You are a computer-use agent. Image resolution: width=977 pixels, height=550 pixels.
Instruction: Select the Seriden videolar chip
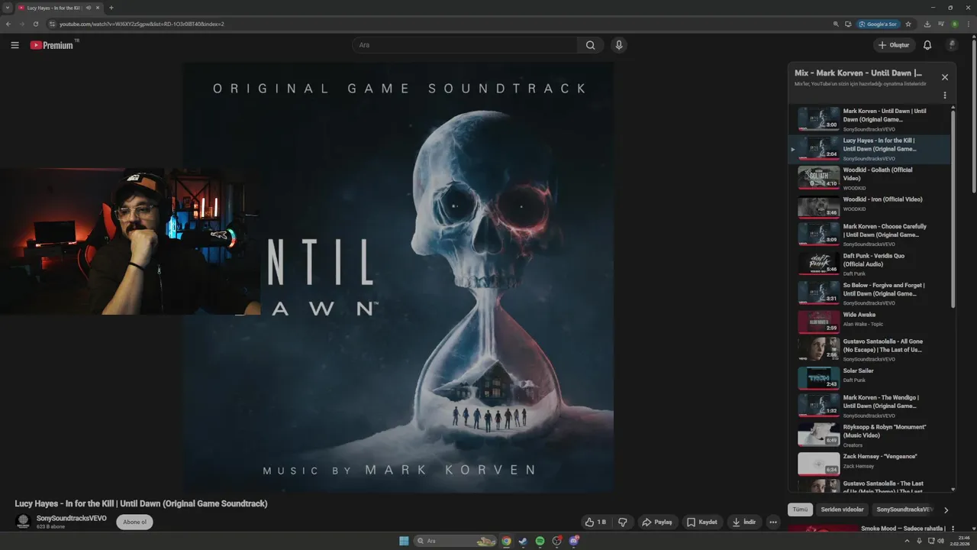click(x=843, y=510)
